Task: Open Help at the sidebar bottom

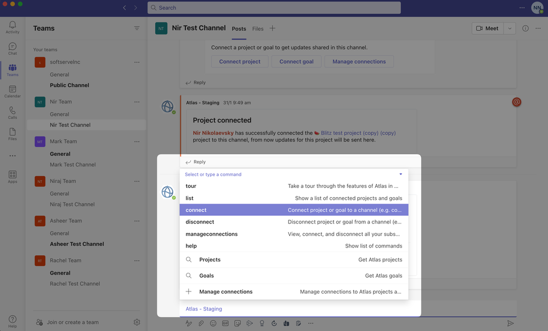Action: [x=12, y=322]
